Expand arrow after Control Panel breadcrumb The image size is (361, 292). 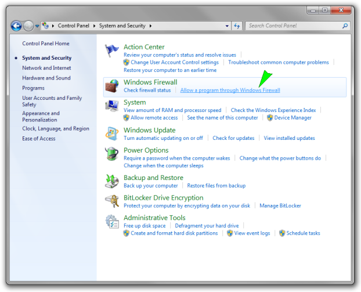pos(94,26)
